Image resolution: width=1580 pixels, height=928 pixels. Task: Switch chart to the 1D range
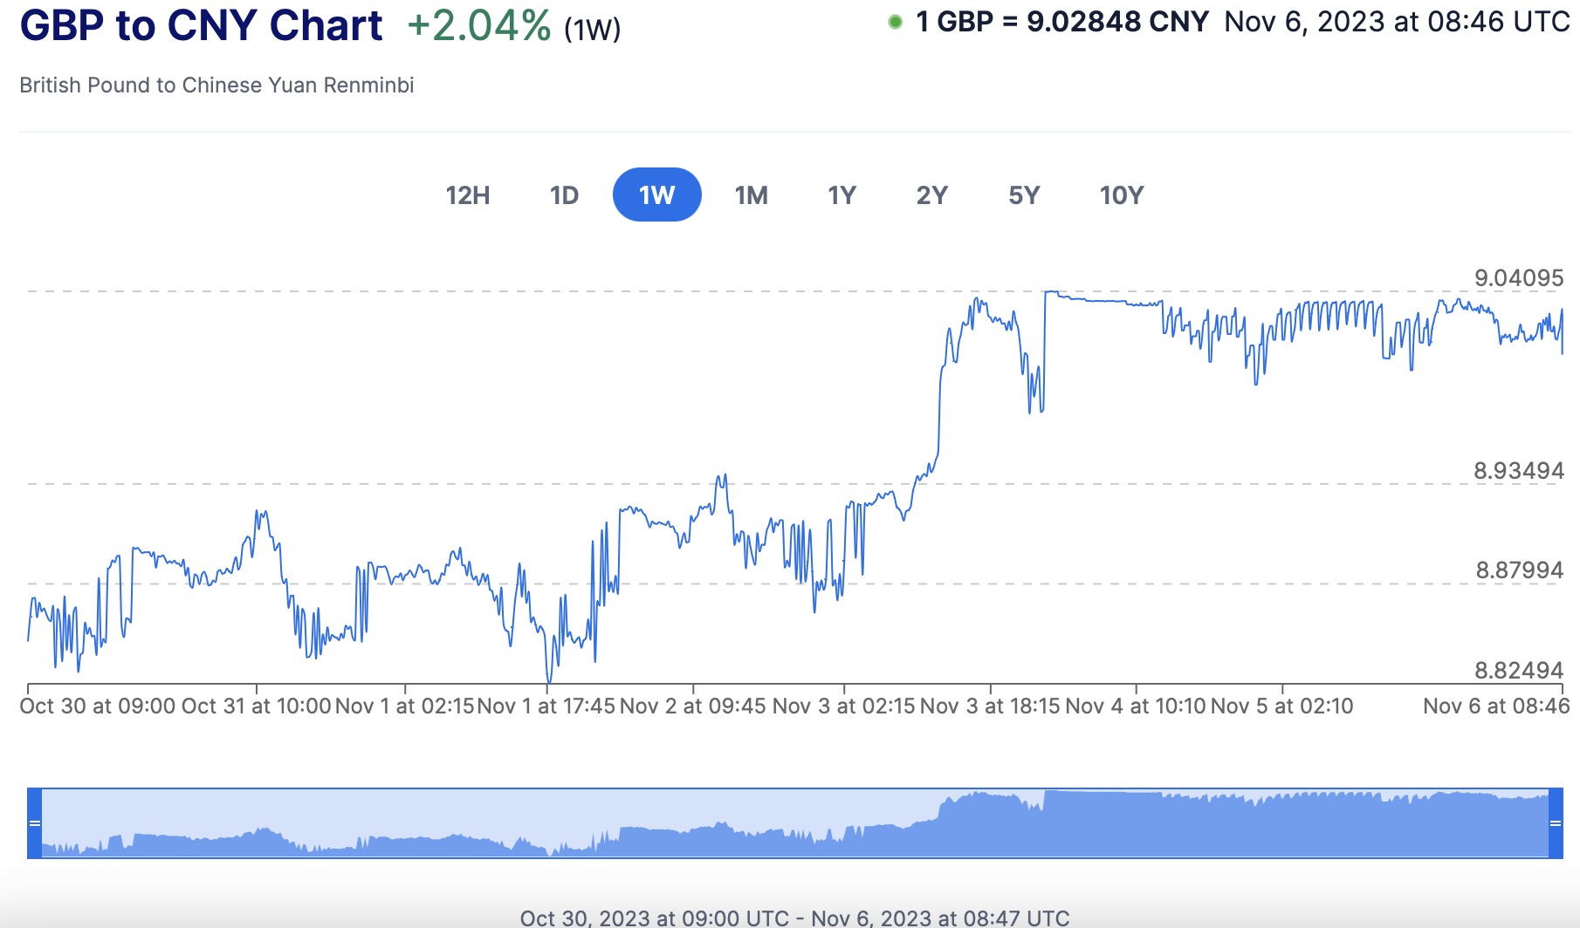tap(564, 195)
